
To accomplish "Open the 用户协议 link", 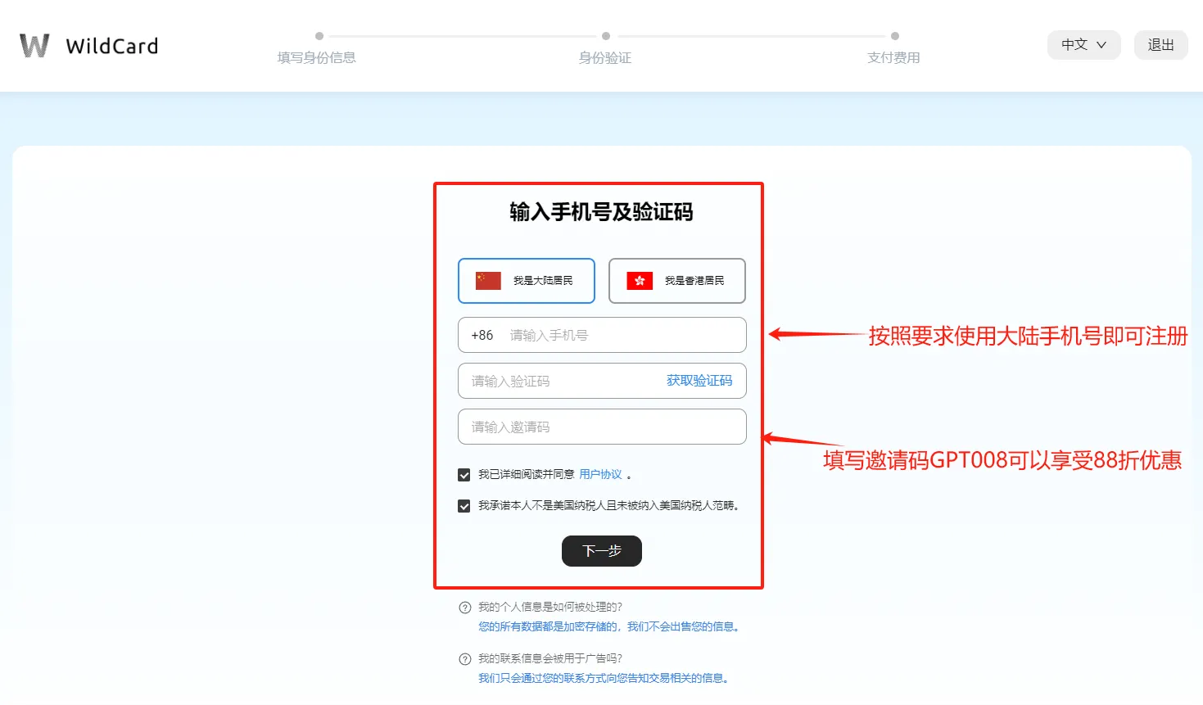I will point(600,475).
